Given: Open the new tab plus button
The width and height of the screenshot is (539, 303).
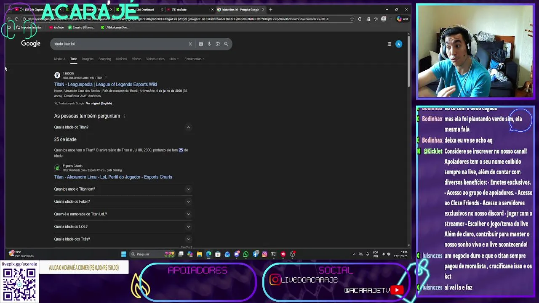Looking at the screenshot, I should click(x=271, y=9).
